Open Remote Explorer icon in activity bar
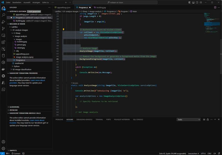 pyautogui.click(x=3, y=35)
